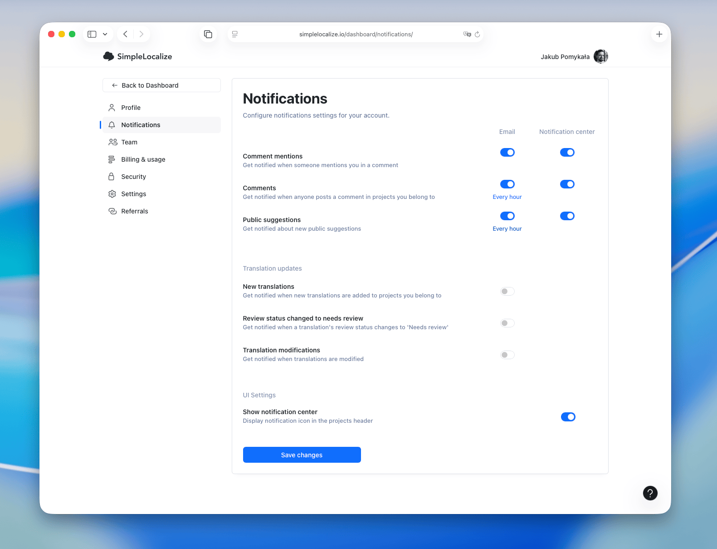Click the Show notification center row title
The width and height of the screenshot is (717, 549).
280,412
